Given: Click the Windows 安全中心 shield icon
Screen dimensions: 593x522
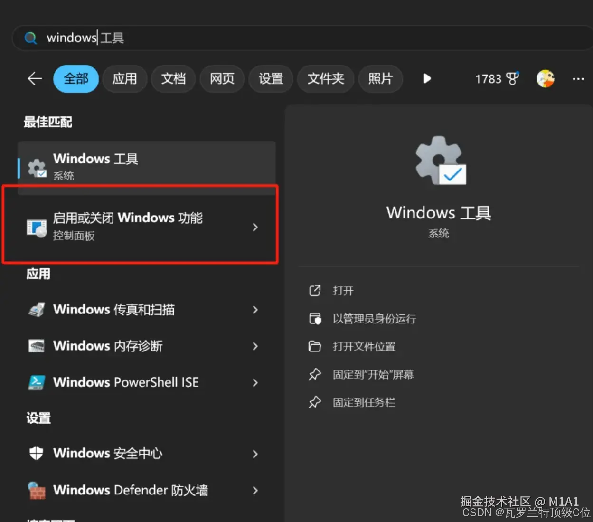Looking at the screenshot, I should pyautogui.click(x=37, y=454).
